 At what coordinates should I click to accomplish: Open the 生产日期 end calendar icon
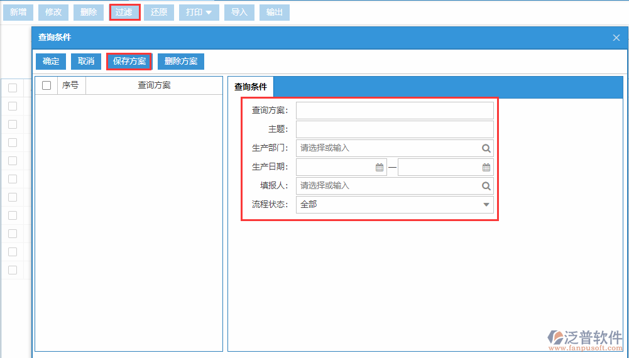point(486,168)
